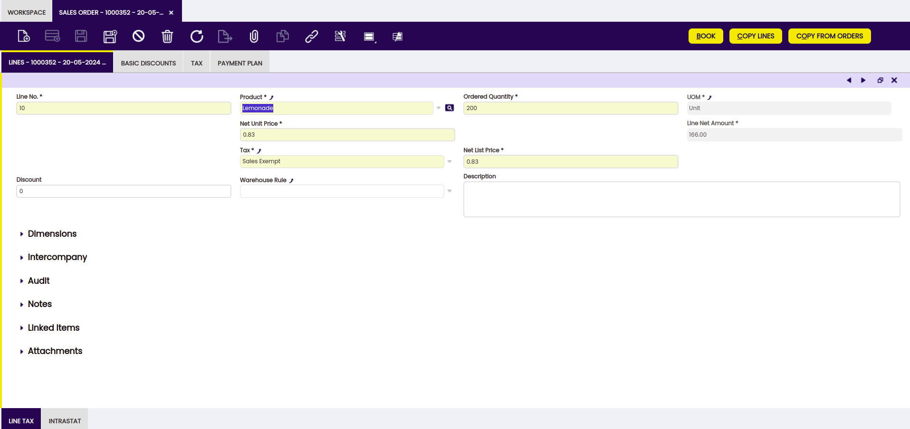Go to previous record arrow
This screenshot has height=429, width=910.
849,80
